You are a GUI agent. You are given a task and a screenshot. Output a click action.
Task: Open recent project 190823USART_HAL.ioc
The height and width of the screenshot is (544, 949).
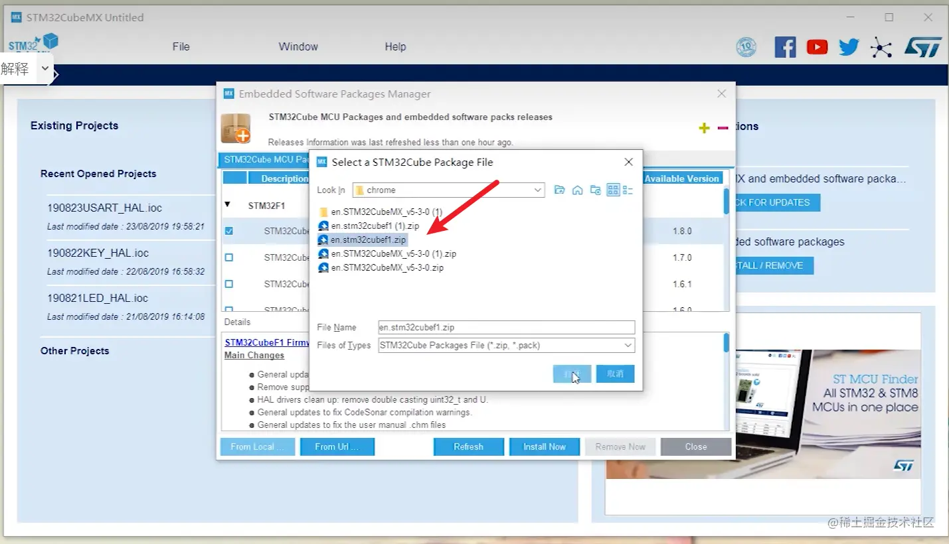click(105, 208)
